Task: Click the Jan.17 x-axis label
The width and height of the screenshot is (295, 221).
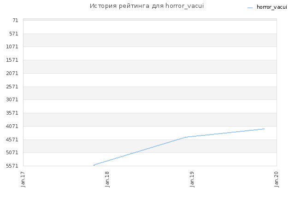Action: point(23,179)
